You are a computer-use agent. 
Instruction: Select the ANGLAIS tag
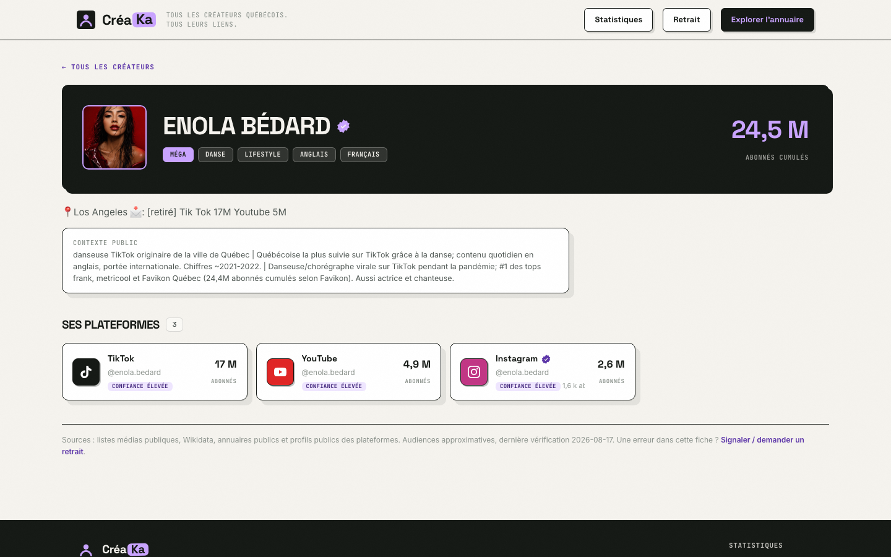314,155
